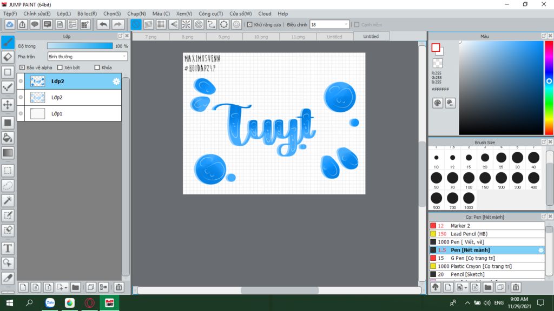Select the Eraser tool
The width and height of the screenshot is (554, 311).
(8, 57)
